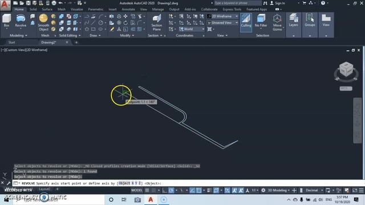
Task: Switch to the Annotate ribbon tab
Action: (128, 10)
